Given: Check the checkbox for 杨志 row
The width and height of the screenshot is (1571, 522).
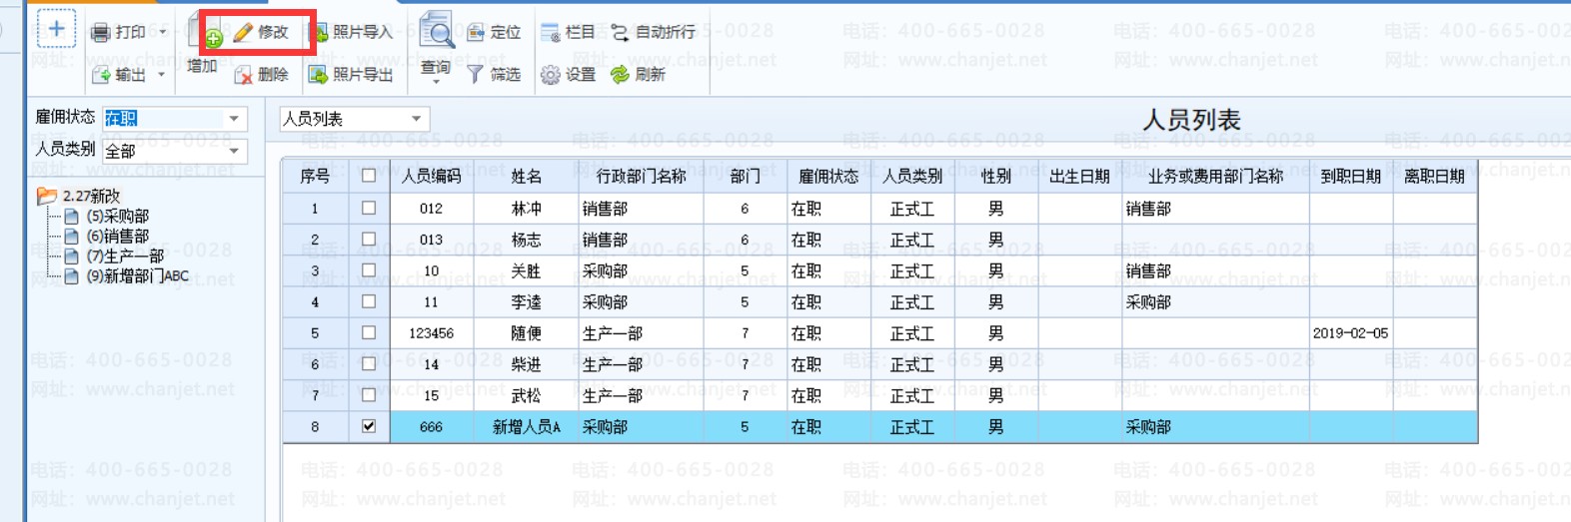Looking at the screenshot, I should [369, 240].
